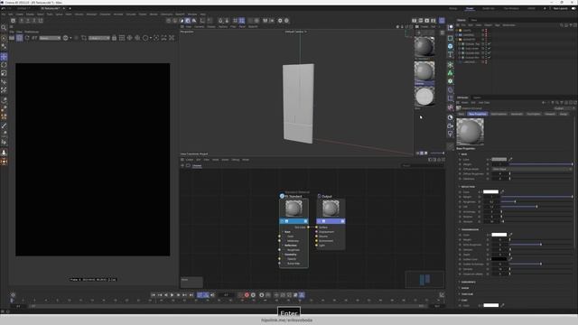Click the Play Forwards button in timeline
This screenshot has width=578, height=325.
pyautogui.click(x=172, y=295)
